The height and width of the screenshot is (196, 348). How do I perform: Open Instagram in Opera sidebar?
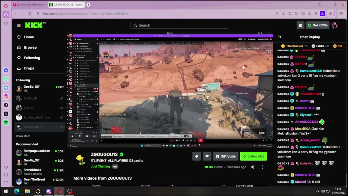pyautogui.click(x=6, y=96)
